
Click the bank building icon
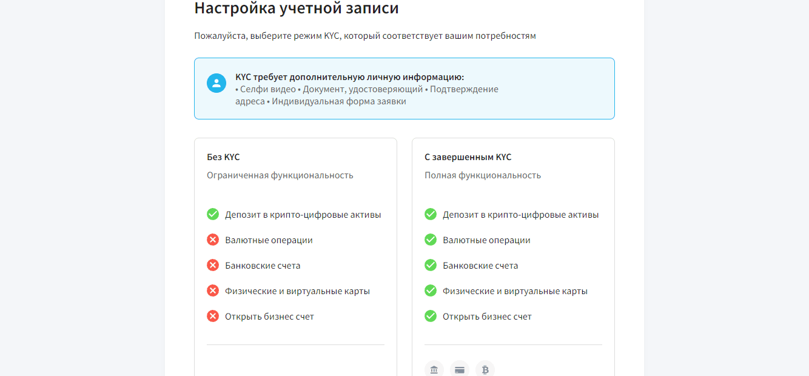pos(434,369)
